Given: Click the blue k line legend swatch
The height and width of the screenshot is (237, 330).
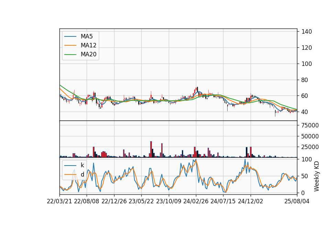Looking at the screenshot, I should [70, 165].
